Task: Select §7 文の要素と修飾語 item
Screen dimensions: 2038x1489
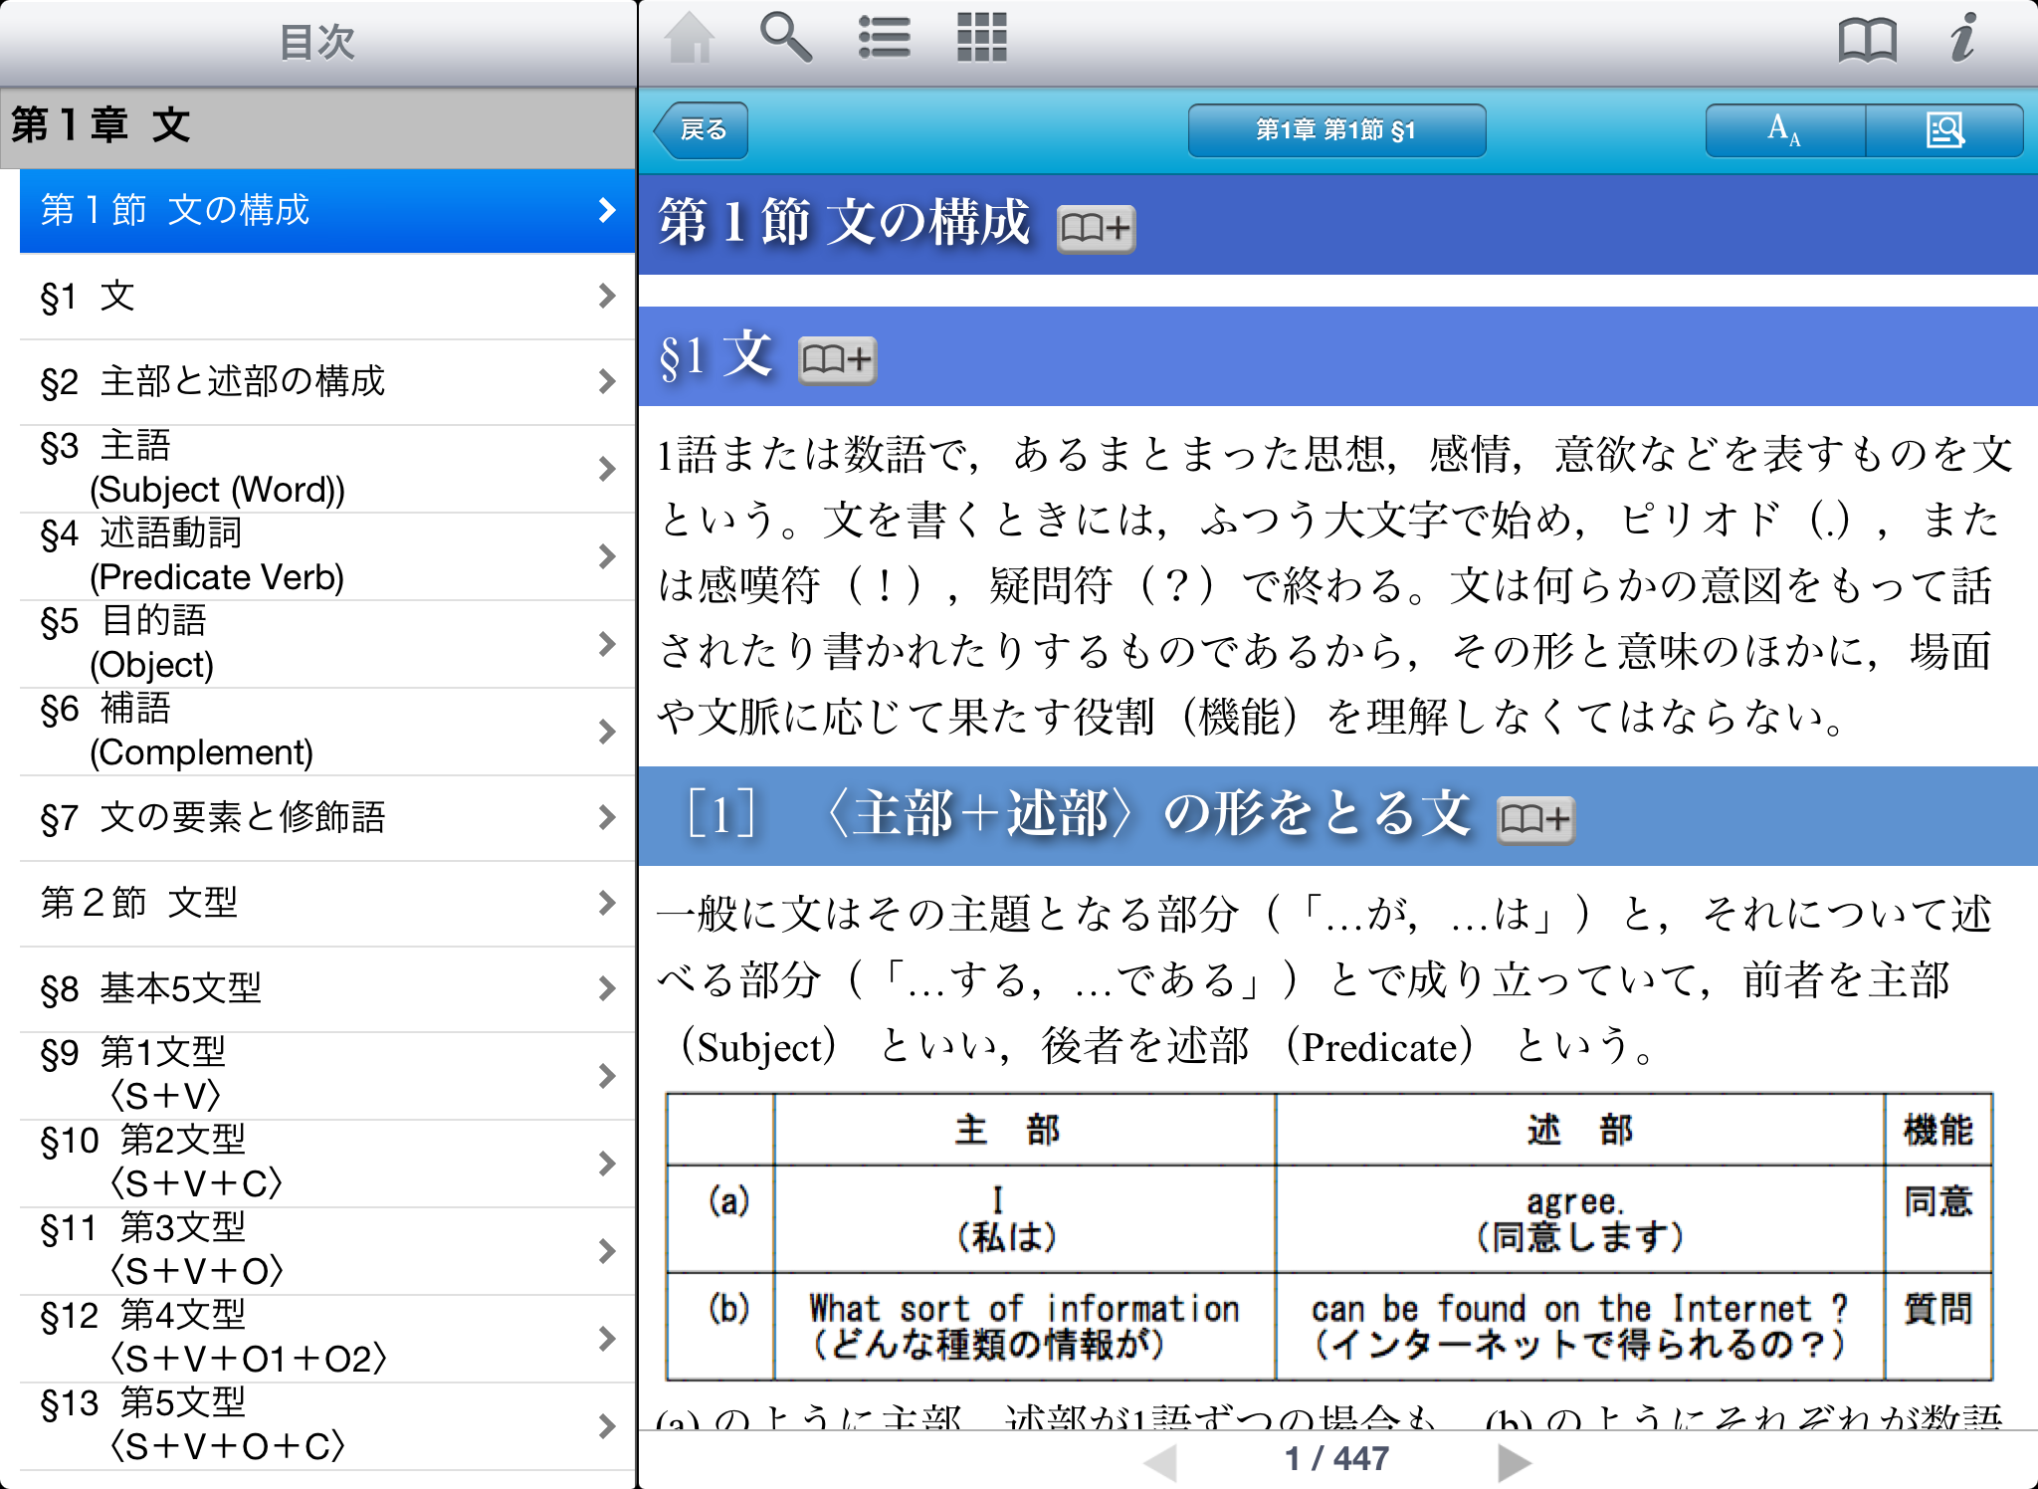Action: (326, 817)
